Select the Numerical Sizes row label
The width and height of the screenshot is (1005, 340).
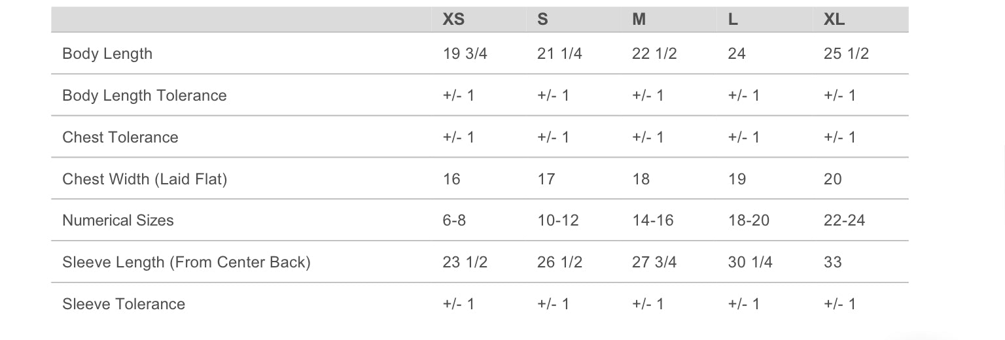[x=118, y=220]
